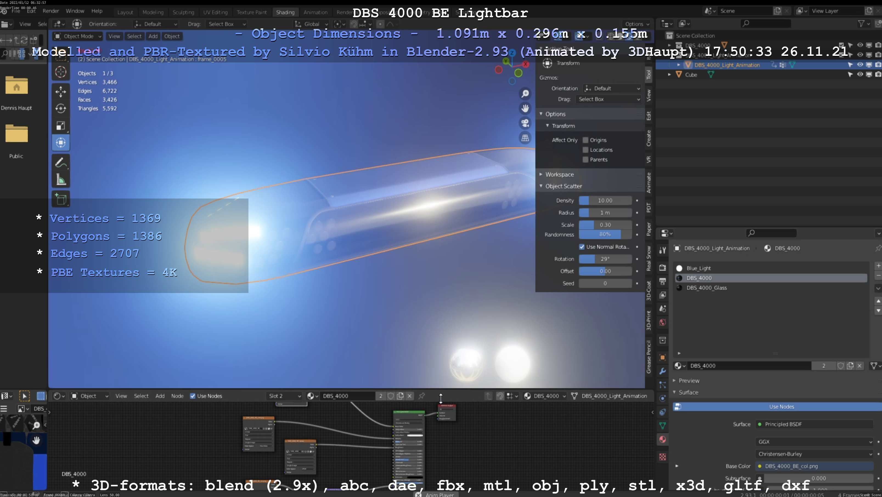Enable Affect Only Locations checkbox
This screenshot has height=497, width=882.
pyautogui.click(x=585, y=150)
